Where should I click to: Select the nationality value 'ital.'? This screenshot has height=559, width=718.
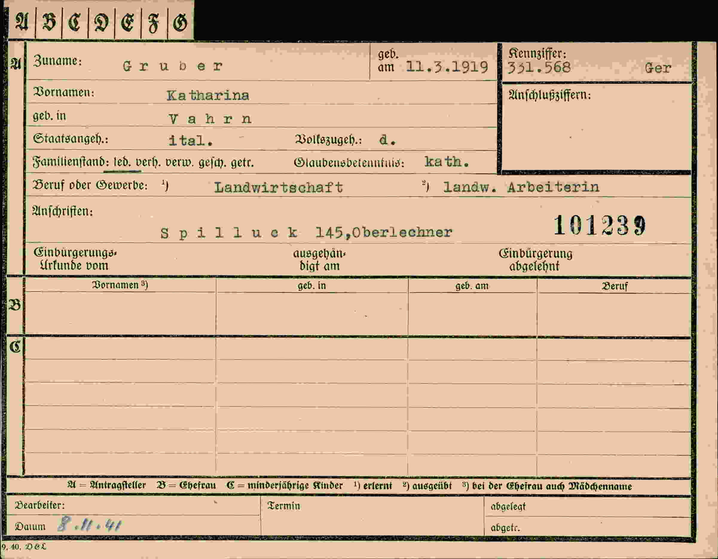click(x=191, y=141)
